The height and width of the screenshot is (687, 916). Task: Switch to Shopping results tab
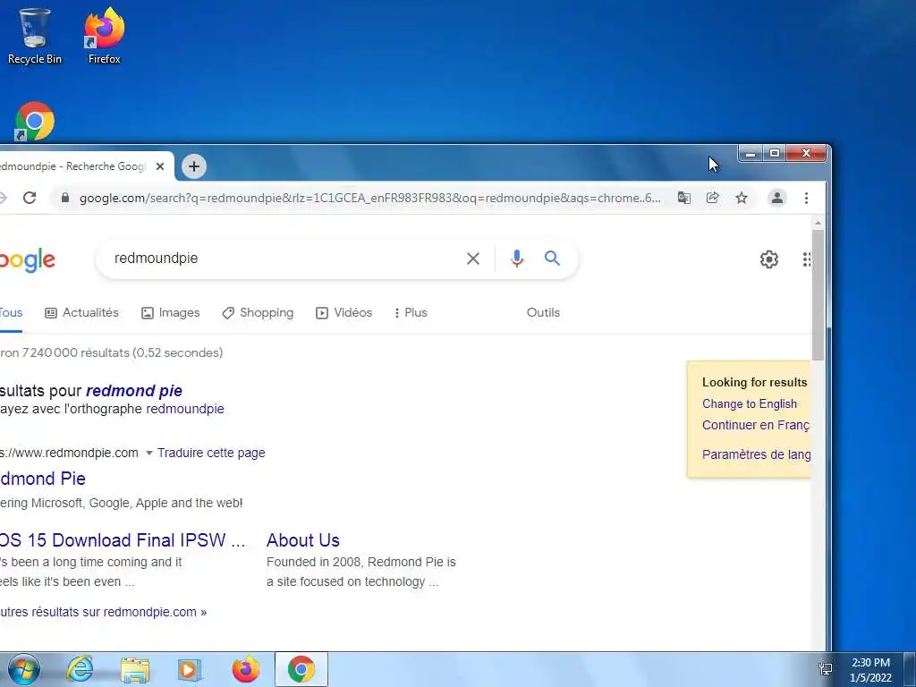(x=258, y=312)
